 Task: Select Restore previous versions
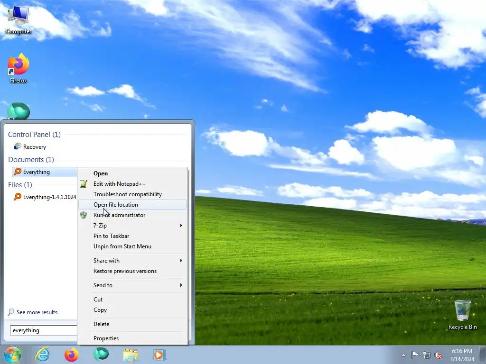132,271
